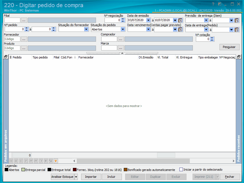The image size is (244, 183).
Task: Open the Analisar Estoque dropdown arrow
Action: coord(76,177)
